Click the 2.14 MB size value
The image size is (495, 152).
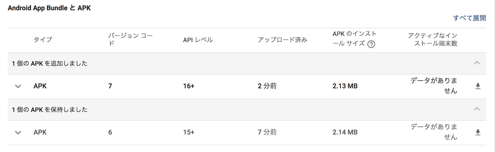point(345,132)
